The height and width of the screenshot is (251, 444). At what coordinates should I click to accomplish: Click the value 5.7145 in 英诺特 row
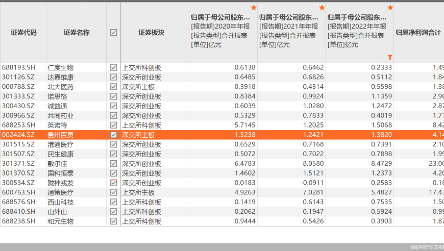click(x=245, y=125)
